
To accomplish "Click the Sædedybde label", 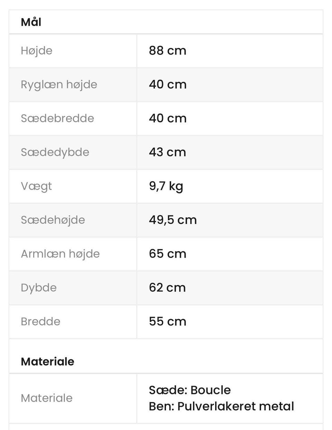I will click(x=55, y=152).
